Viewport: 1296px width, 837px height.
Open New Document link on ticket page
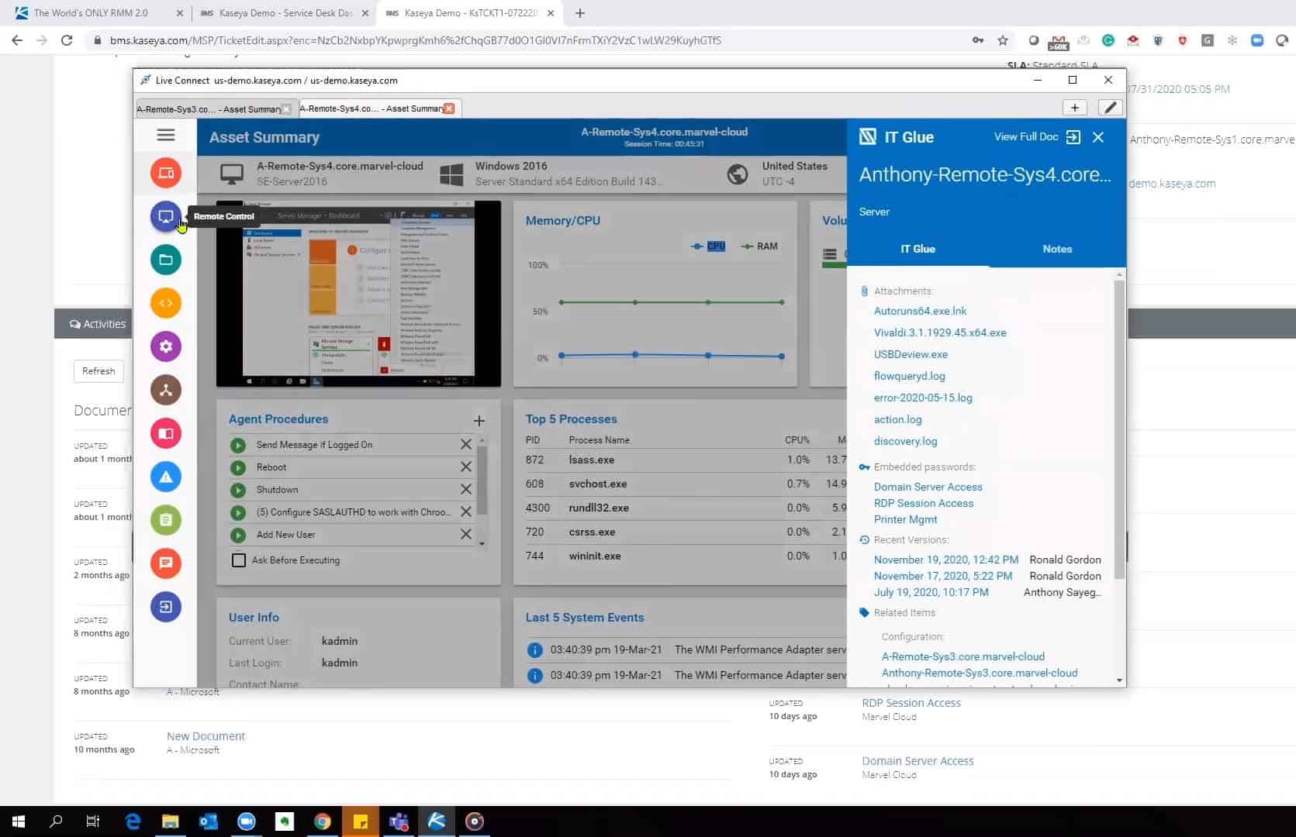206,736
